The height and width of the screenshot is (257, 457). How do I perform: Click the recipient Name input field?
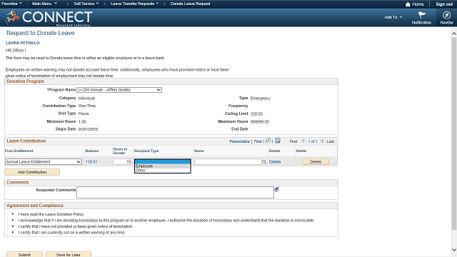click(228, 162)
